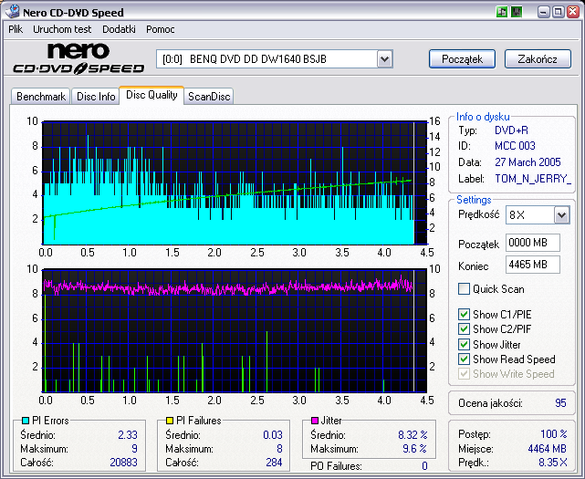Click the date value 27 March 2005
The width and height of the screenshot is (585, 479).
pos(528,162)
